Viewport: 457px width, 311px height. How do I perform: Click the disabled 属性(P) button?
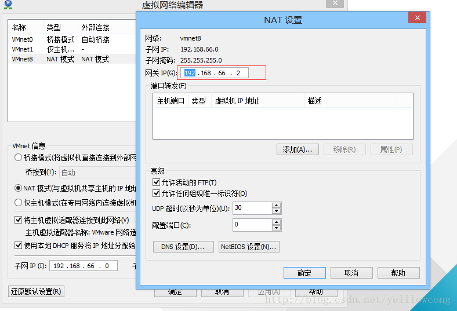tap(391, 149)
